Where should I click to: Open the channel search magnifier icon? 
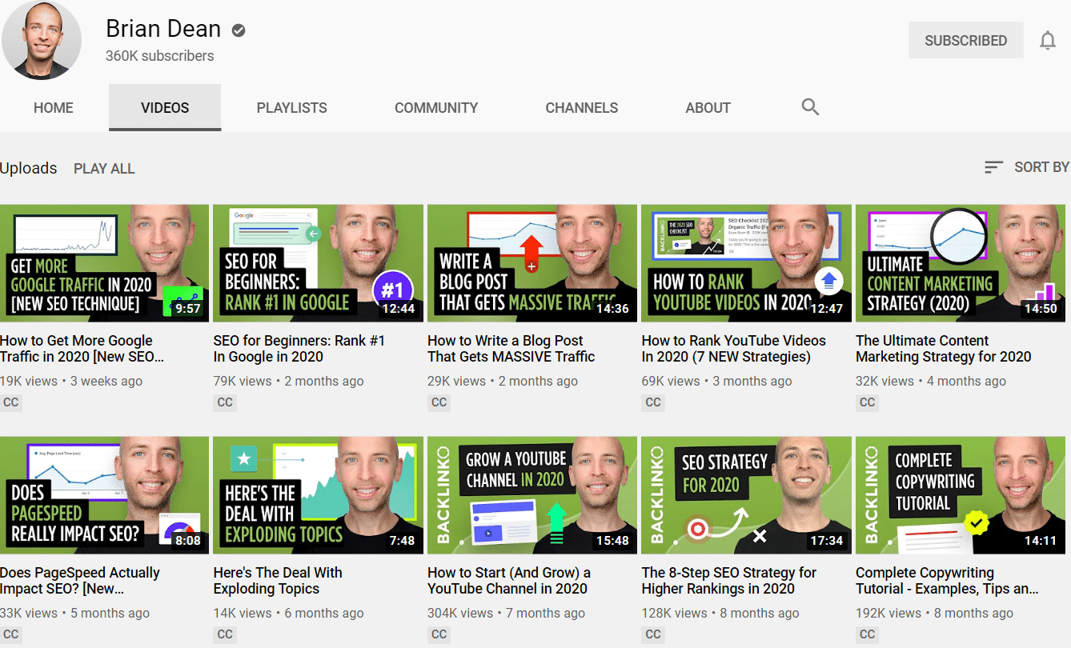(810, 107)
